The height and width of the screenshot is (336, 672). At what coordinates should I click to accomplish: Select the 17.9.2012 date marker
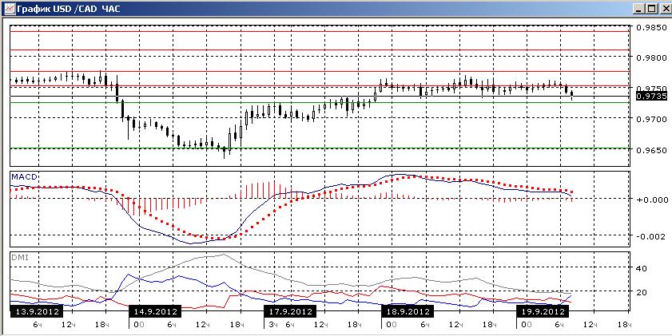pos(290,310)
